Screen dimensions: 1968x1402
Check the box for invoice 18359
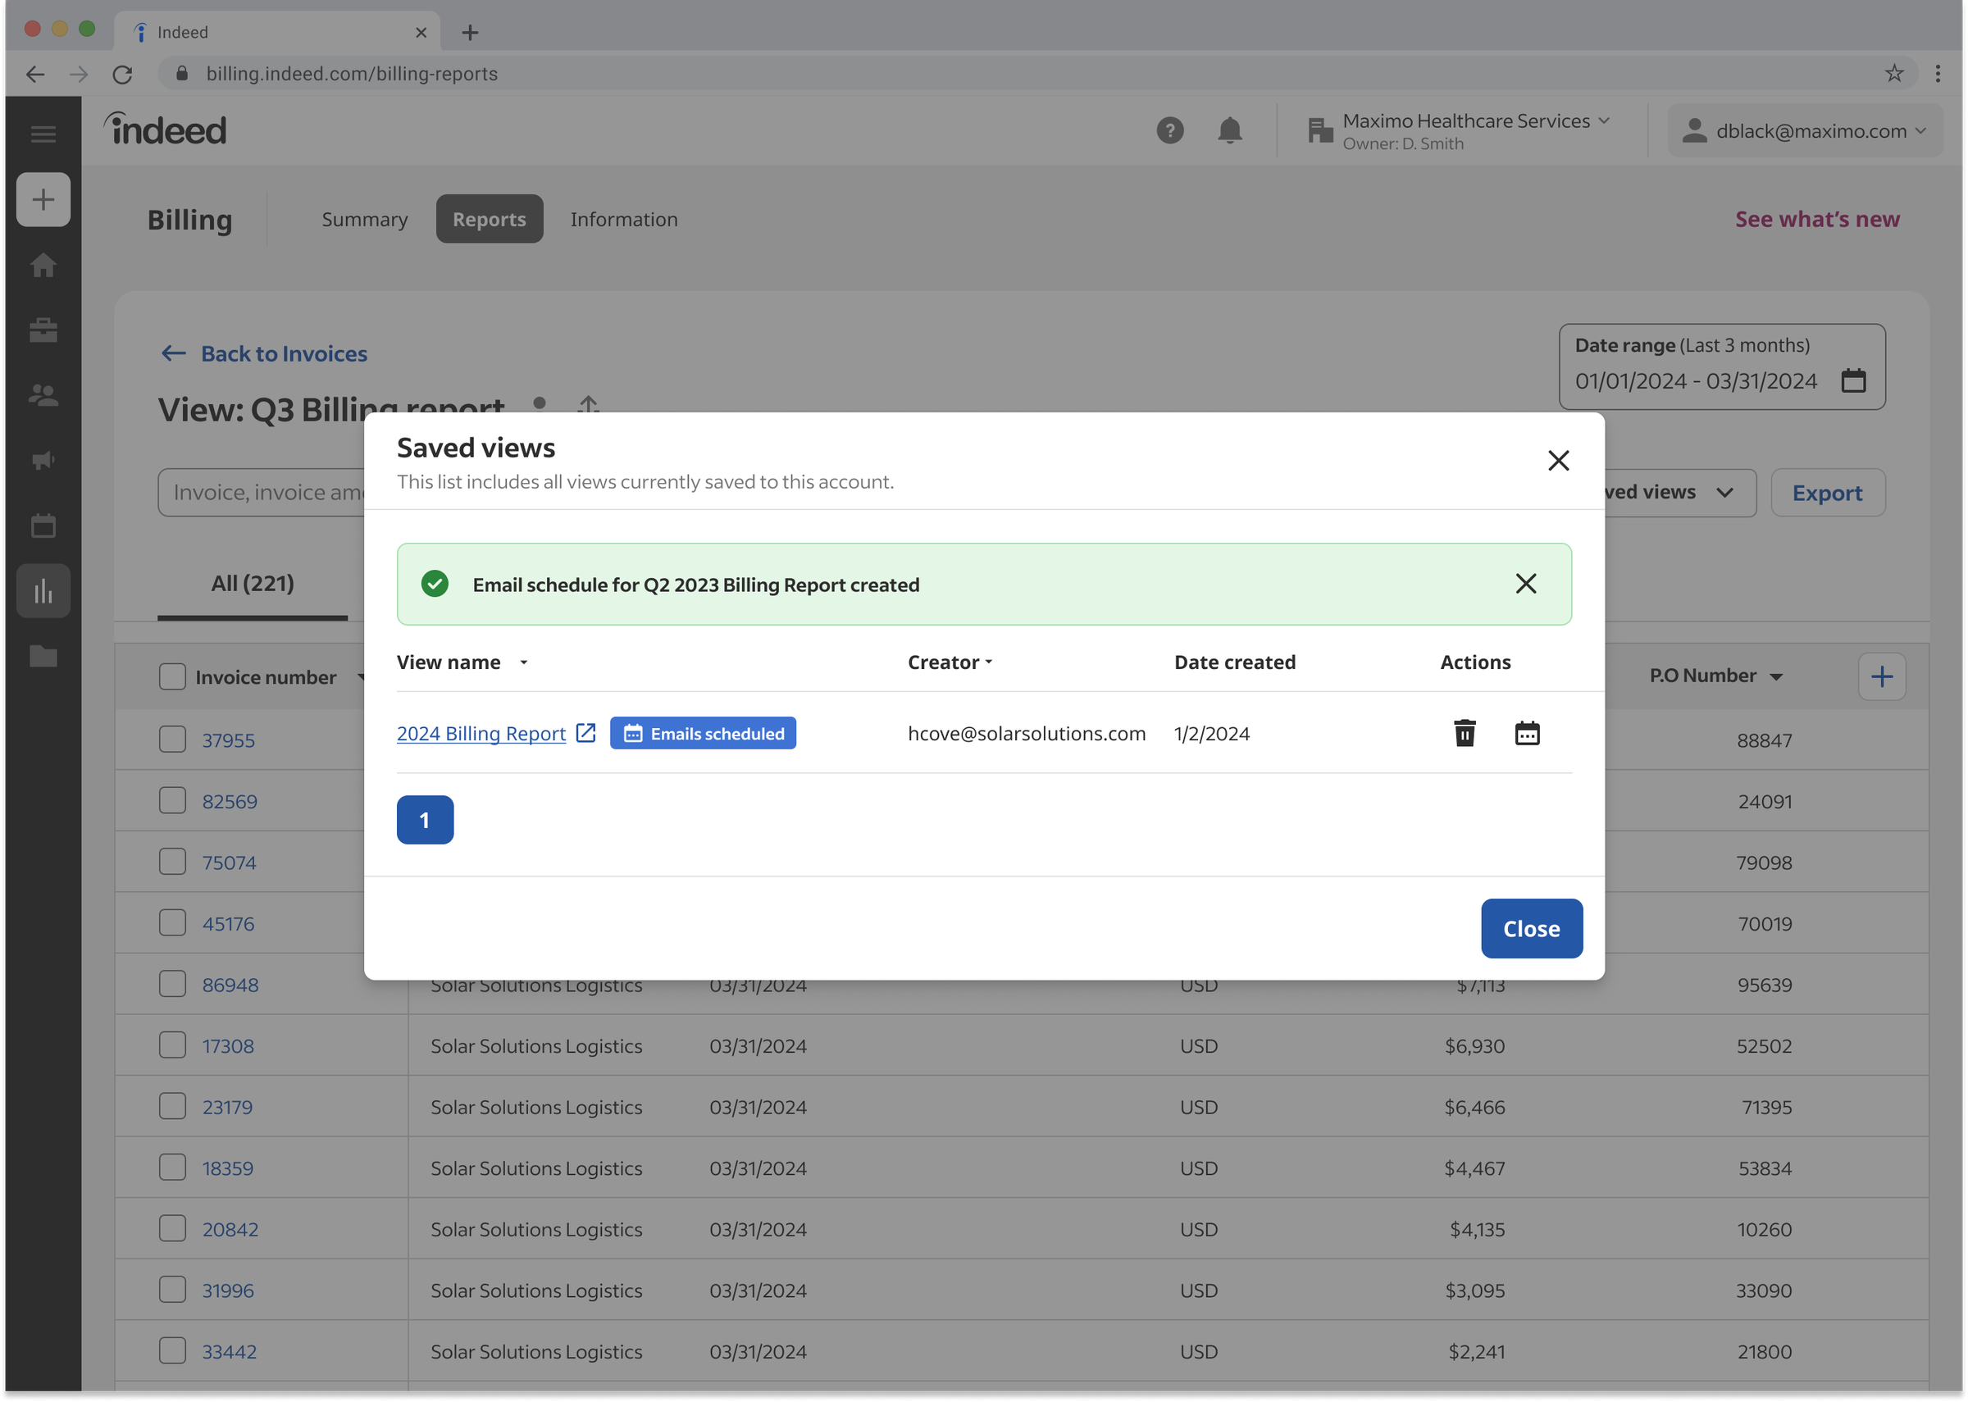coord(173,1168)
